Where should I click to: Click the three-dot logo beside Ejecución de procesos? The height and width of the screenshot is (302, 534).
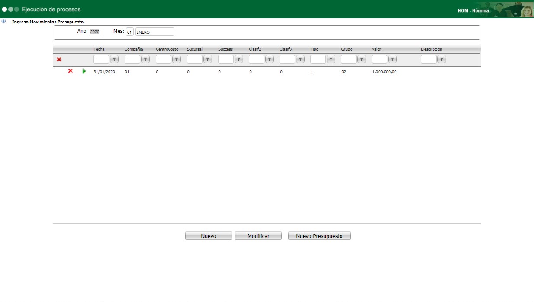point(10,9)
